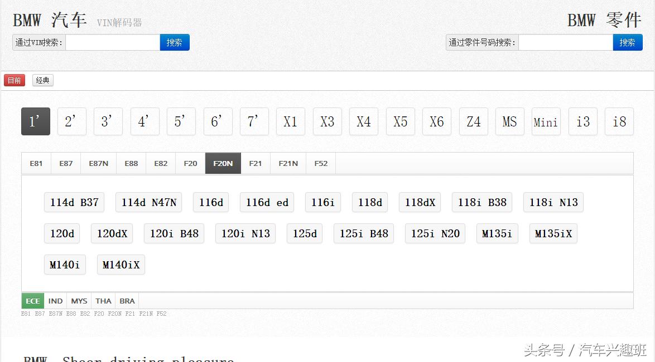
Task: Select the 120dX model
Action: click(112, 233)
